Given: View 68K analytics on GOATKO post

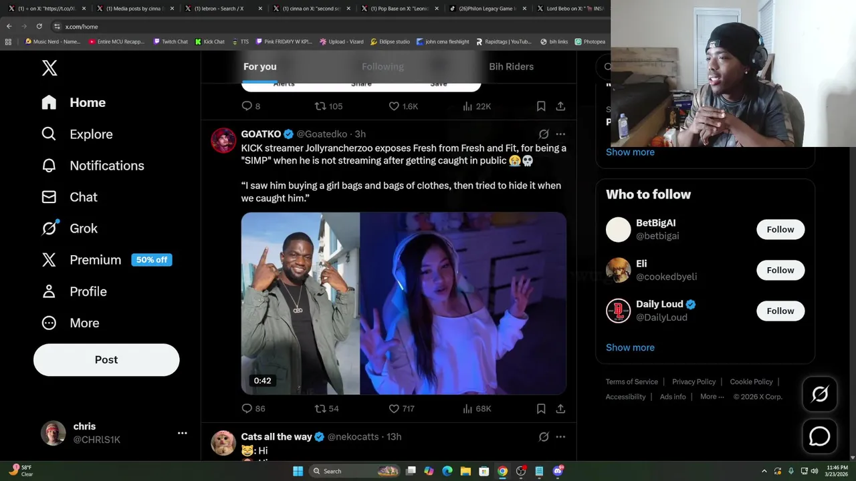Looking at the screenshot, I should 477,408.
